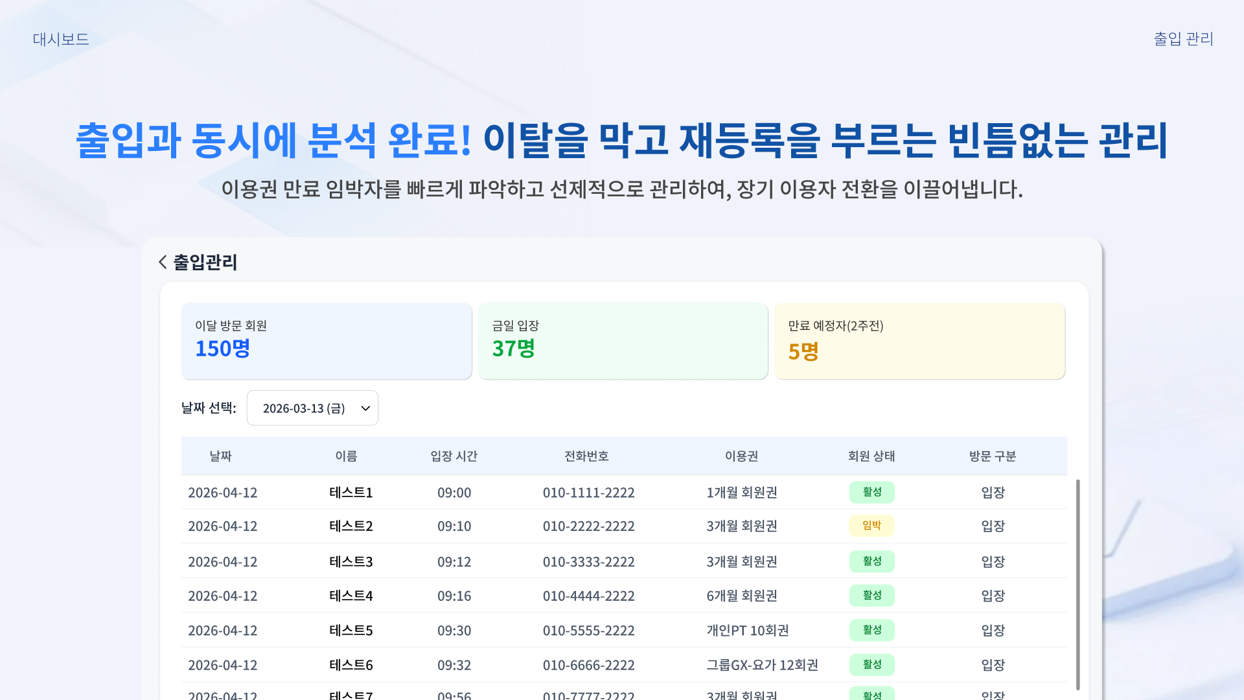Open the 출입 관리 link at top right
Image resolution: width=1244 pixels, height=700 pixels.
[1183, 39]
